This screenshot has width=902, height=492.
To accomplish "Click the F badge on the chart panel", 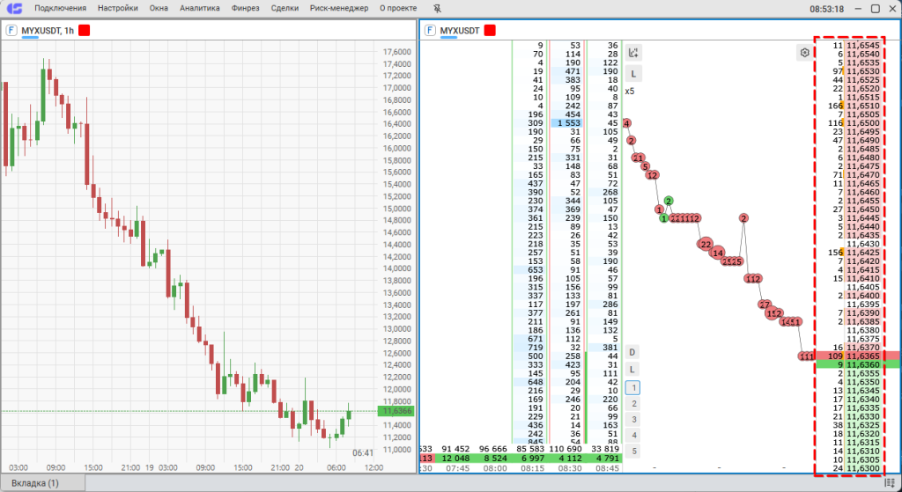I will 11,30.
